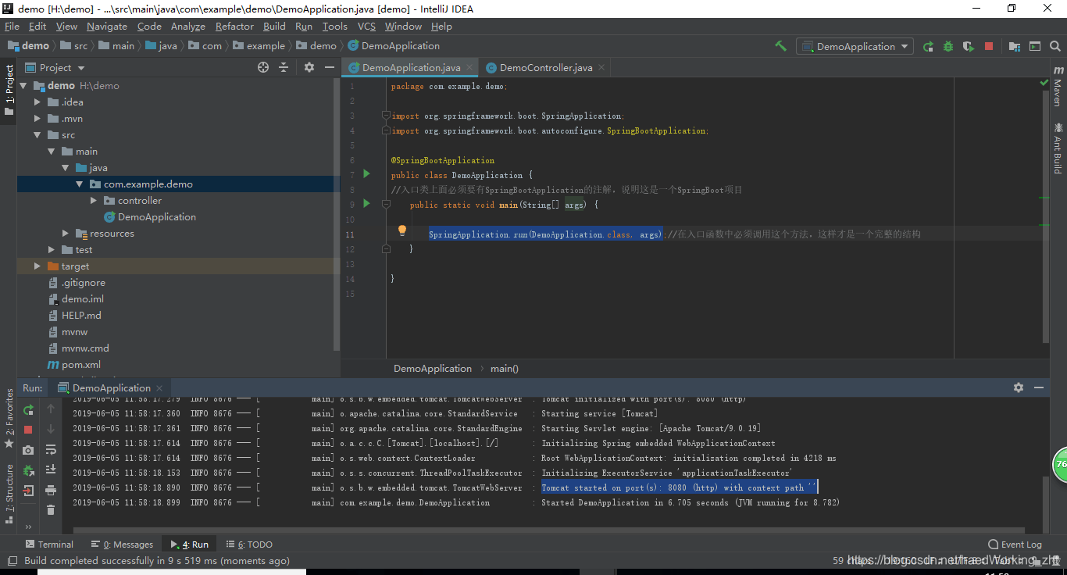Hide the Run tool window
This screenshot has height=575, width=1067.
point(1039,387)
